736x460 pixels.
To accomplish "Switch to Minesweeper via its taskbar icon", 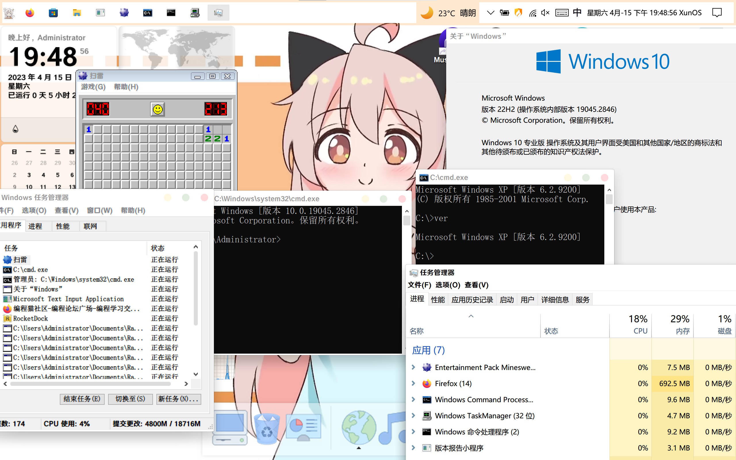I will tap(124, 13).
